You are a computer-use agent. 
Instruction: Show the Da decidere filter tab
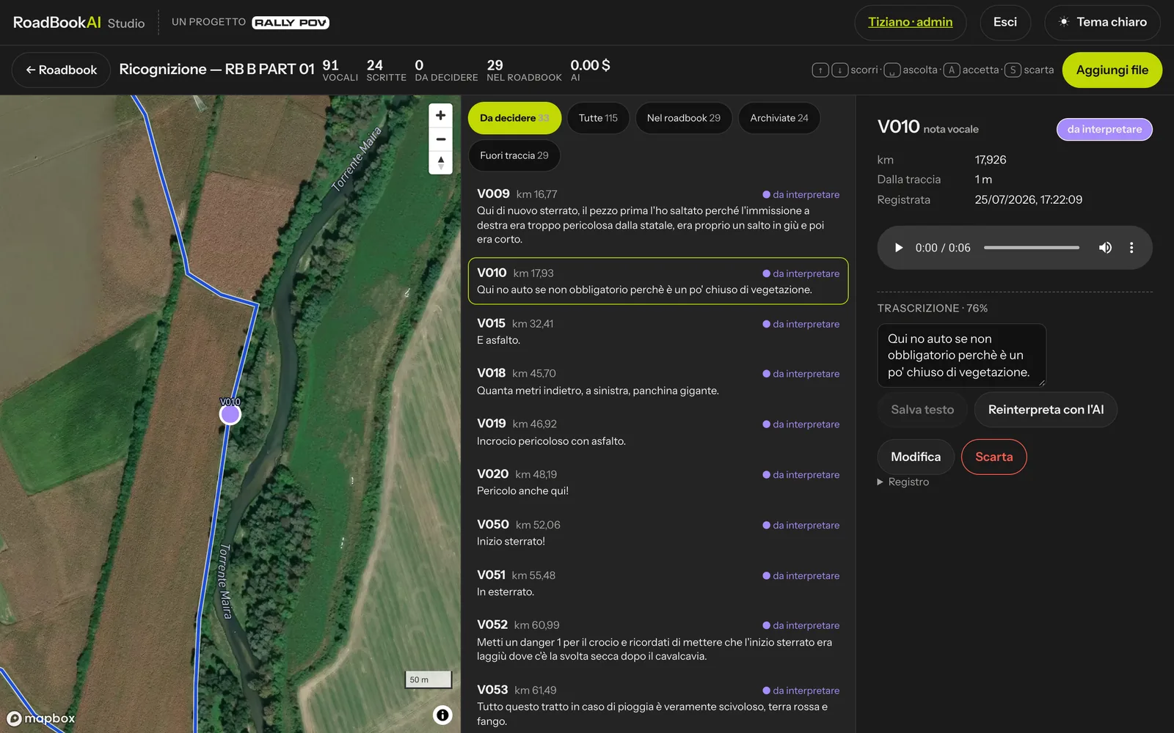tap(514, 118)
